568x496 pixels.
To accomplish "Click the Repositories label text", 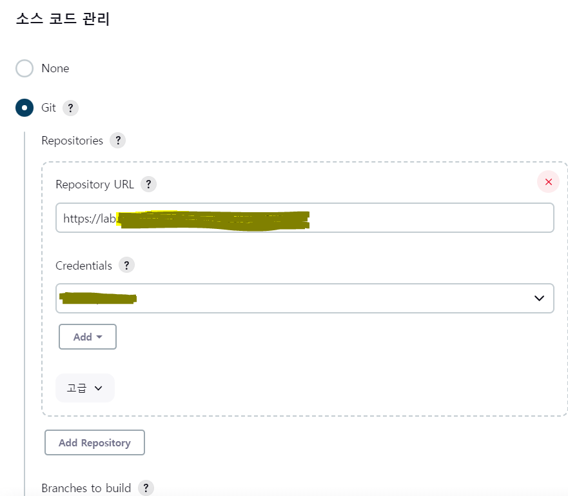I will pos(72,141).
